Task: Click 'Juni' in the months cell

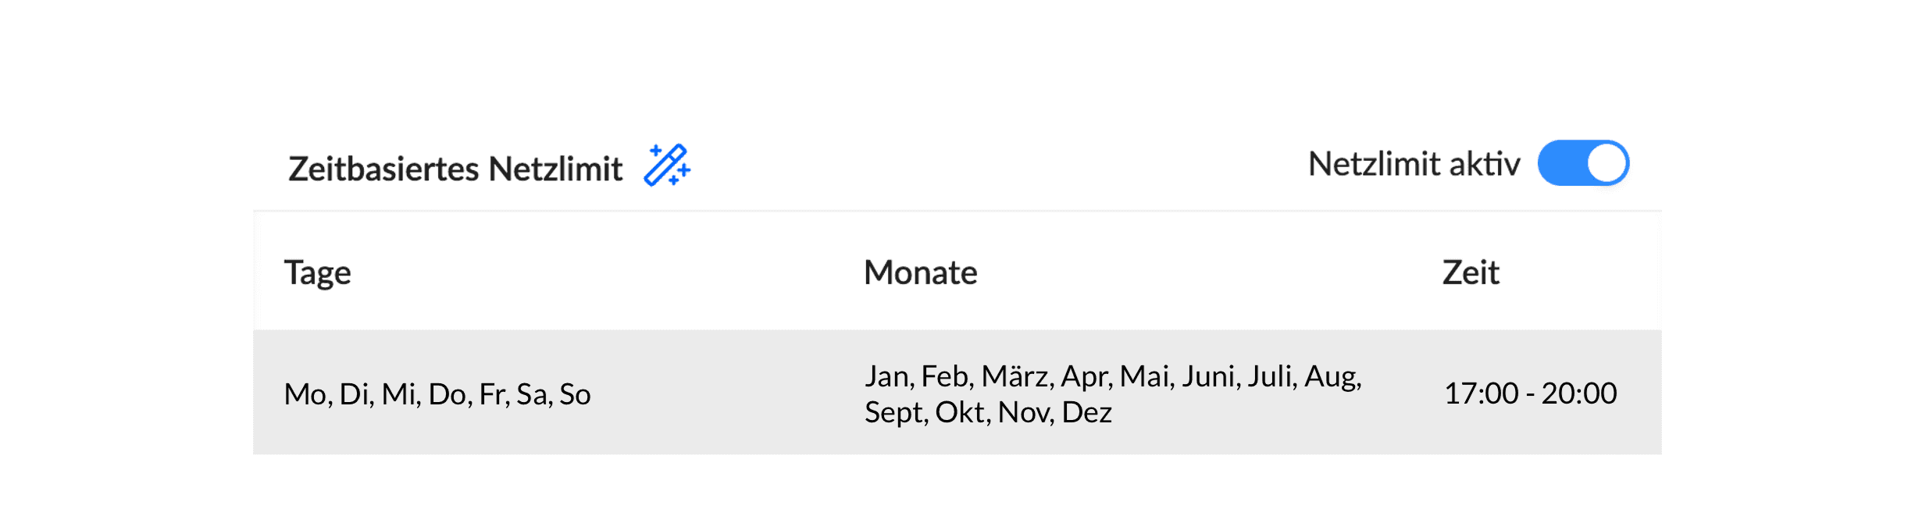Action: [1208, 377]
